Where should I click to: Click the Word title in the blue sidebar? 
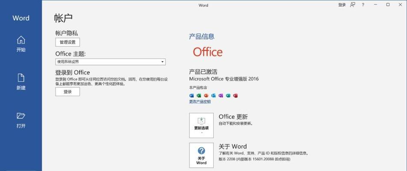pos(21,18)
